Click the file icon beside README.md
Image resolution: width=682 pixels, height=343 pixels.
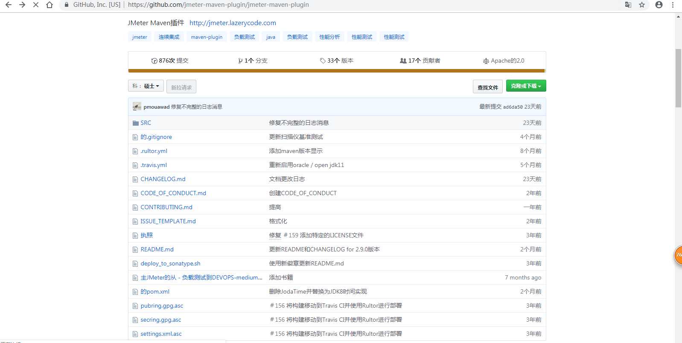coord(135,250)
